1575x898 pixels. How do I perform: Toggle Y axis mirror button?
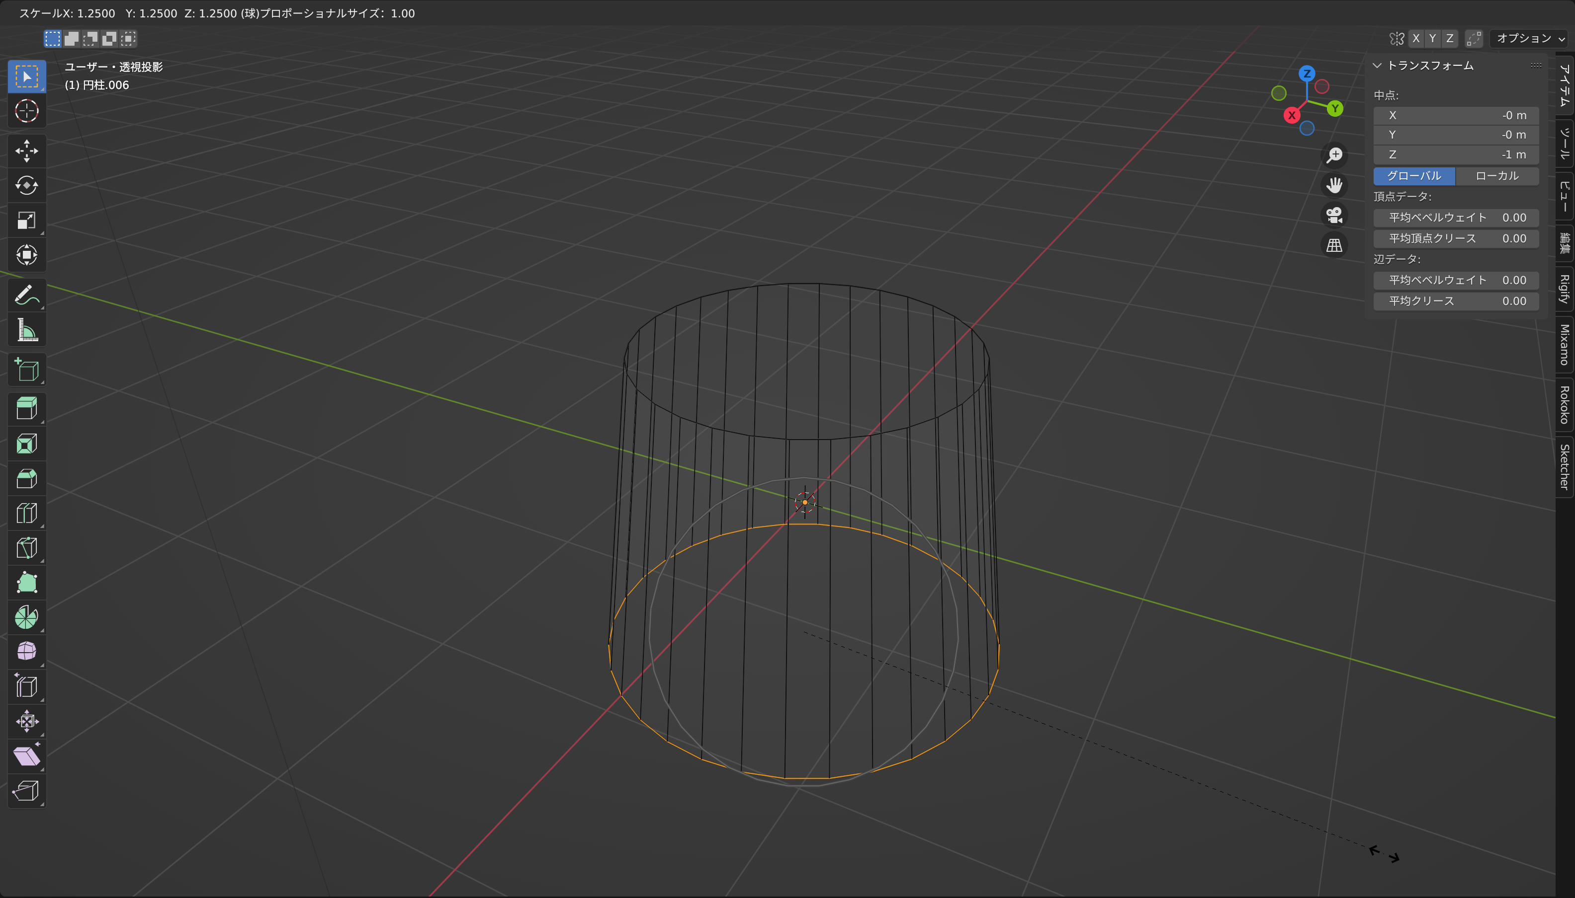(x=1432, y=38)
